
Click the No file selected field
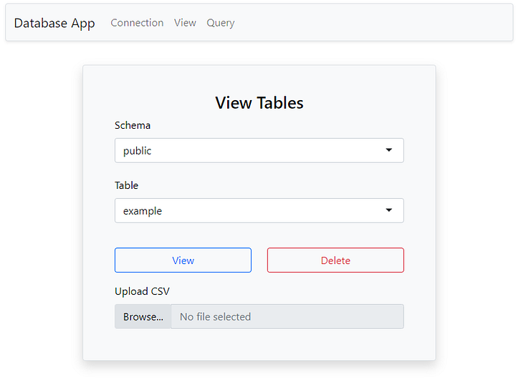[x=287, y=317]
